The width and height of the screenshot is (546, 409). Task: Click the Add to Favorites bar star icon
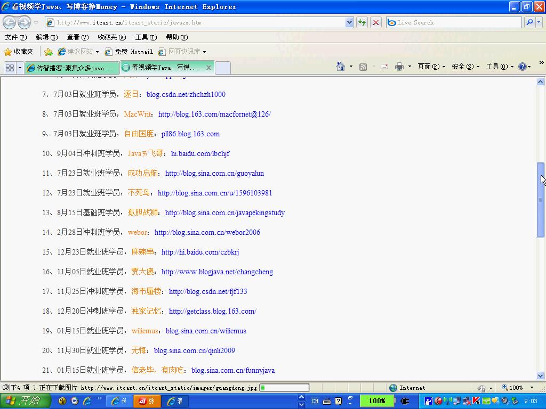(x=49, y=52)
